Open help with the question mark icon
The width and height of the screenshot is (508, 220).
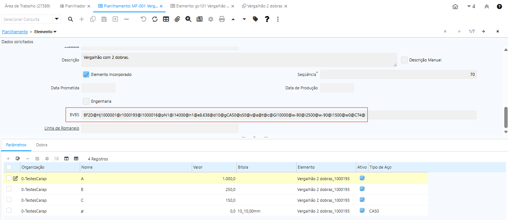(267, 19)
